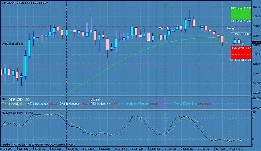Click the 'Trend Analysis:-' label
Viewport: 261px width, 151px height.
[x=14, y=104]
